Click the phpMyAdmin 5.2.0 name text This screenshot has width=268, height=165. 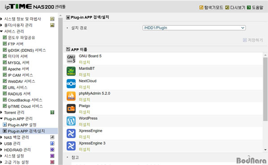(x=94, y=93)
